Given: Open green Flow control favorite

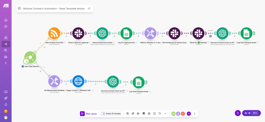Looking at the screenshot, I should (173, 113).
